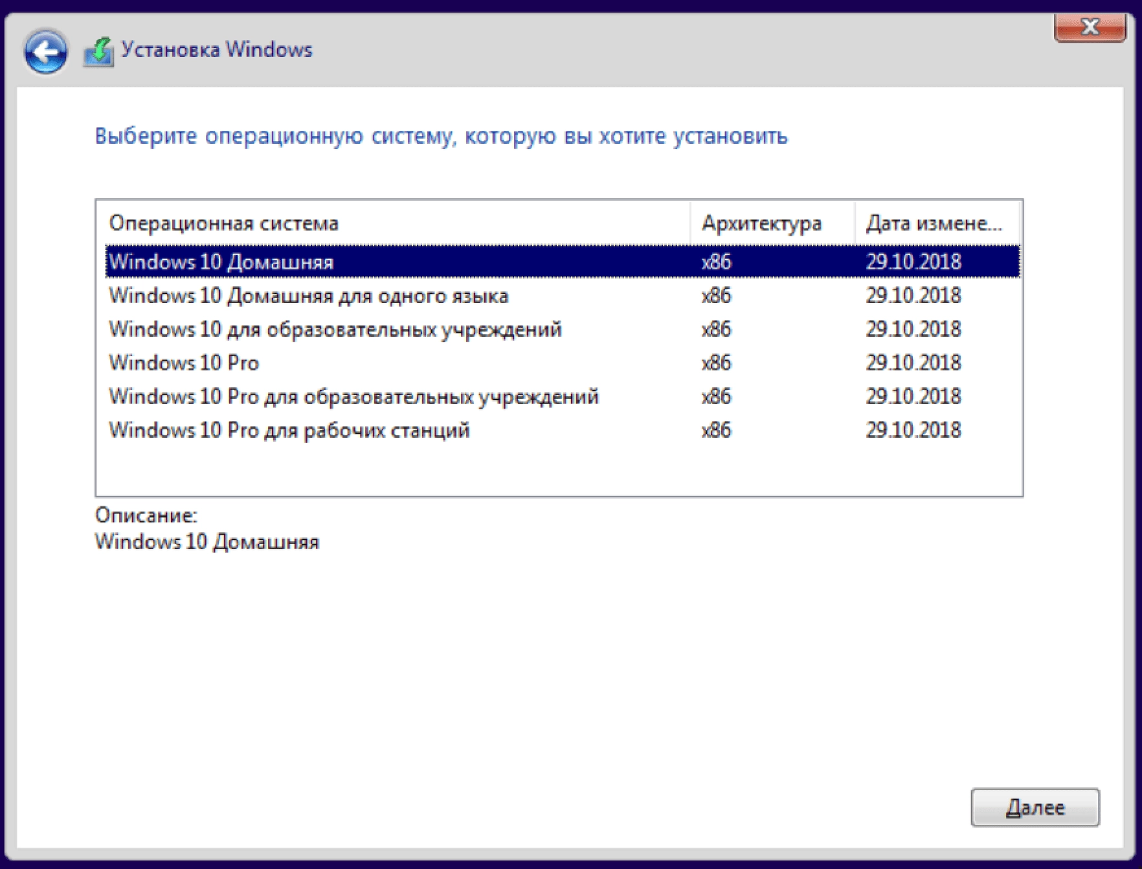Click date 29.10.2018 in рабочих станций row
The height and width of the screenshot is (869, 1142).
[x=913, y=430]
